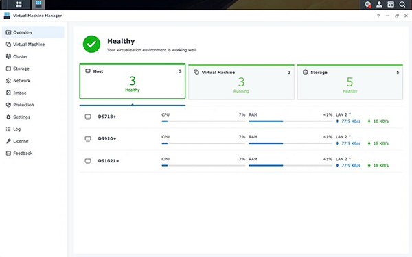Viewport: 412px width, 257px height.
Task: Click the DS920+ download rate 18 KB/s
Action: pos(378,143)
